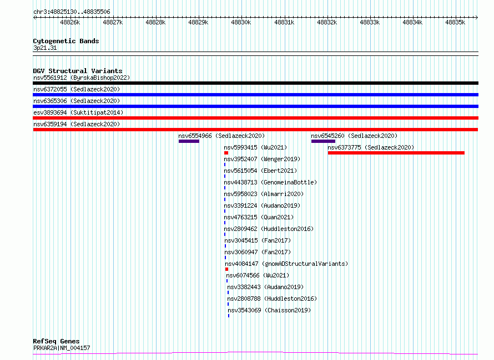Open variant nsv3952407 (Wenger2019)
The width and height of the screenshot is (494, 360).
pyautogui.click(x=262, y=159)
